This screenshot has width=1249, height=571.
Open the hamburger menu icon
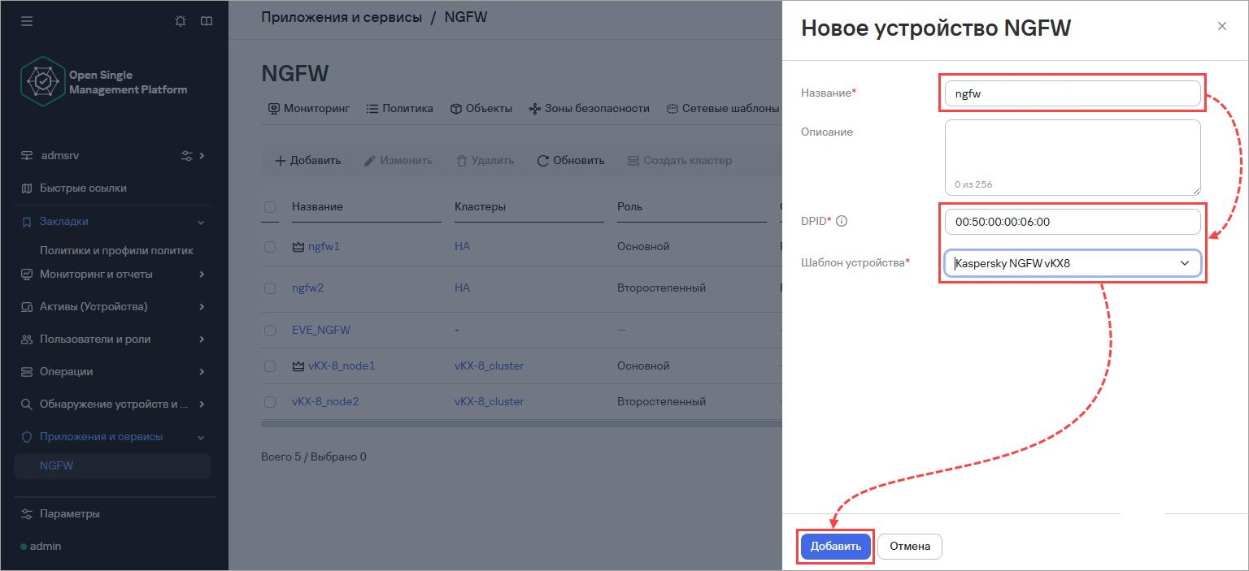click(27, 21)
